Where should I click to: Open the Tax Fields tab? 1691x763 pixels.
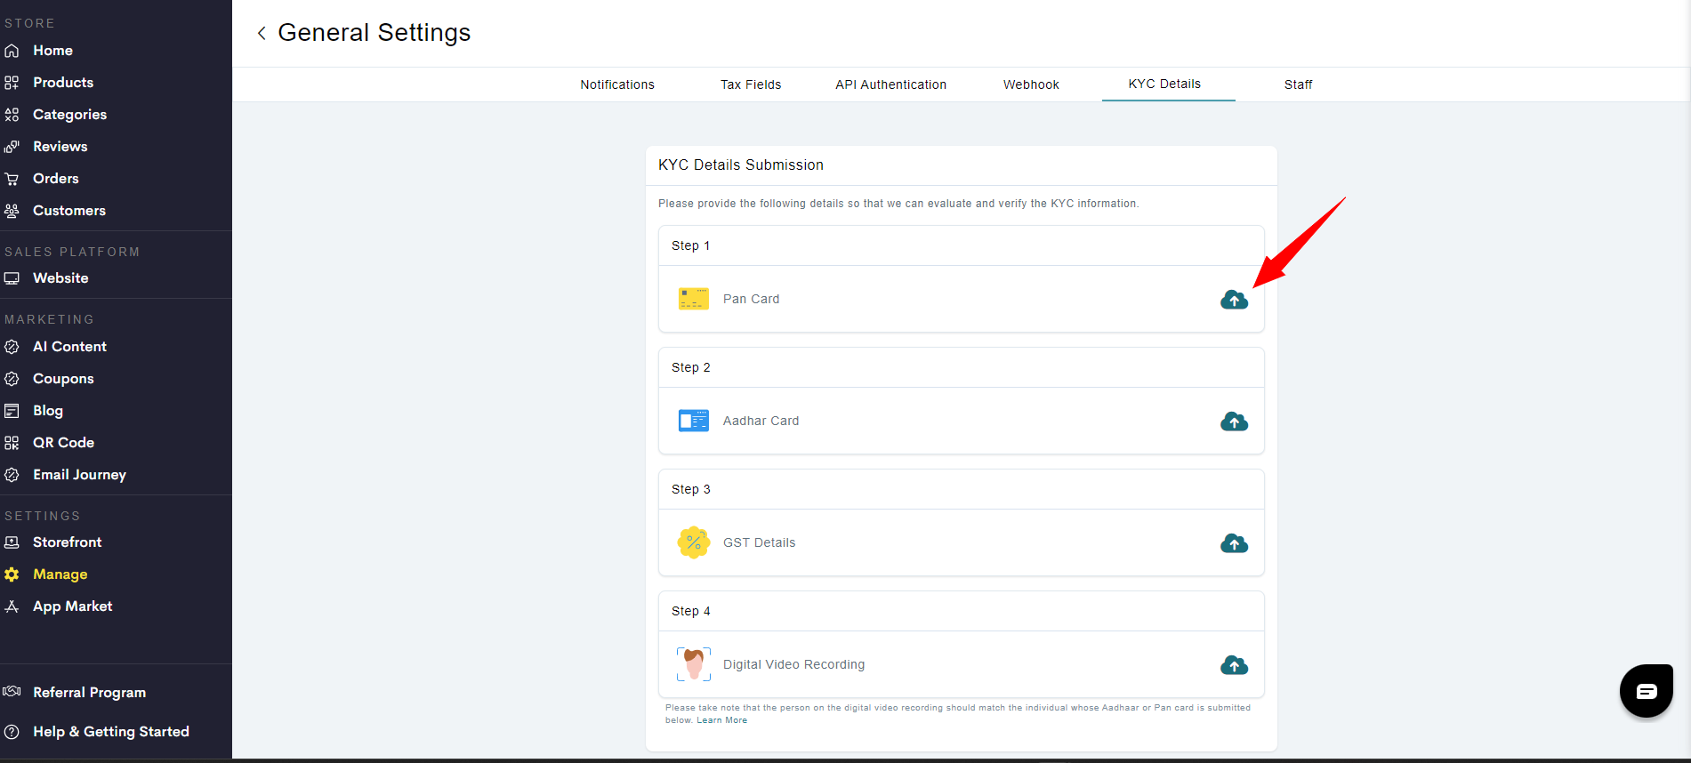click(x=751, y=84)
